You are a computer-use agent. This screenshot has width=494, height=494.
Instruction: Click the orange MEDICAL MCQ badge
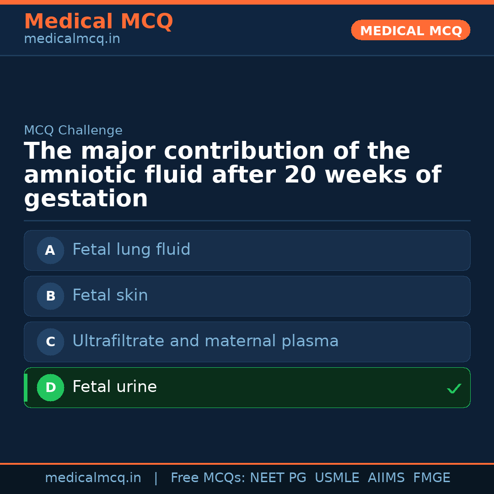410,30
